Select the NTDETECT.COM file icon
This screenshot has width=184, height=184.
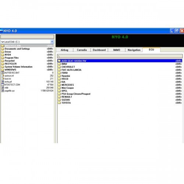(x=3, y=85)
